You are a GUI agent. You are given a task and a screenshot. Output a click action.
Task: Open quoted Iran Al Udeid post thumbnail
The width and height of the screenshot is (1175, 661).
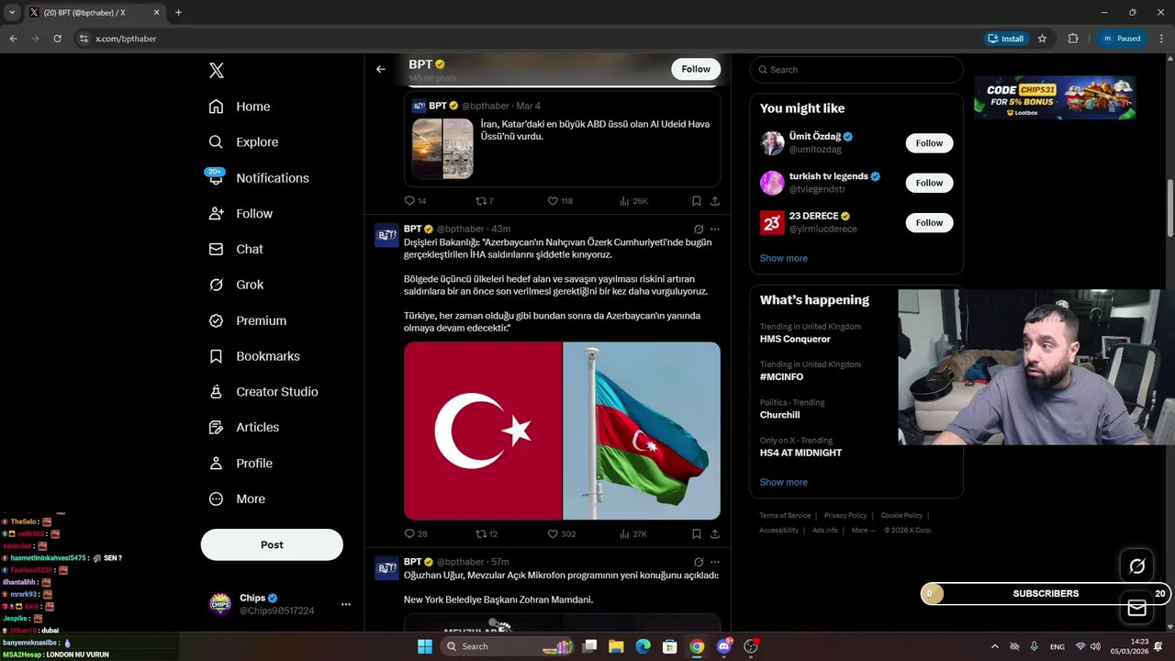442,148
